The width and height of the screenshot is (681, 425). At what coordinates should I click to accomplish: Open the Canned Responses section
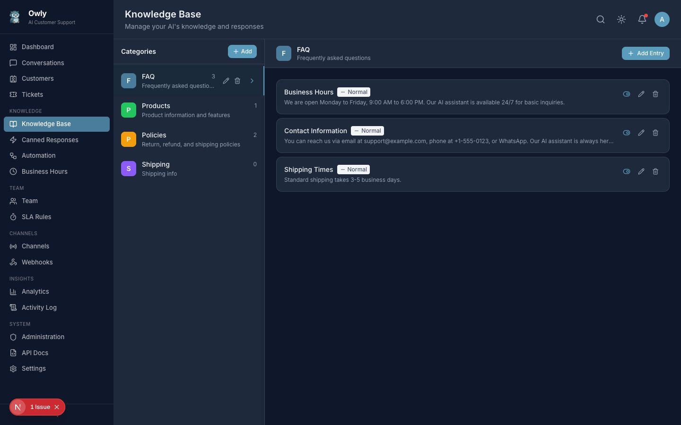49,140
